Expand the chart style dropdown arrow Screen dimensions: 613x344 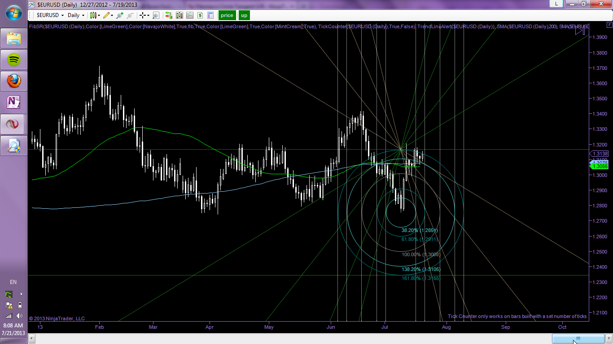(98, 15)
